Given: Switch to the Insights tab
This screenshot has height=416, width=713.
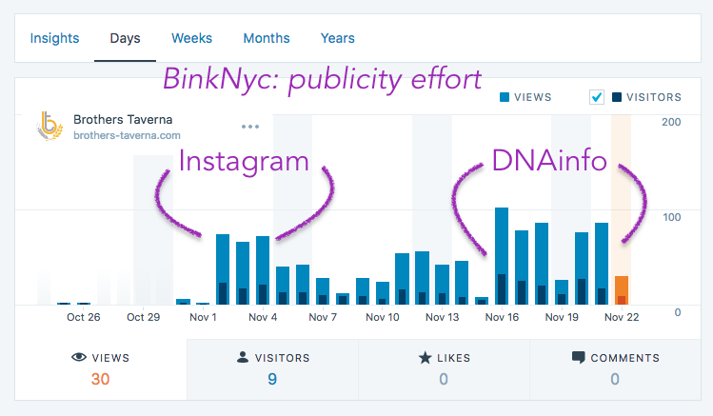Looking at the screenshot, I should pos(54,39).
